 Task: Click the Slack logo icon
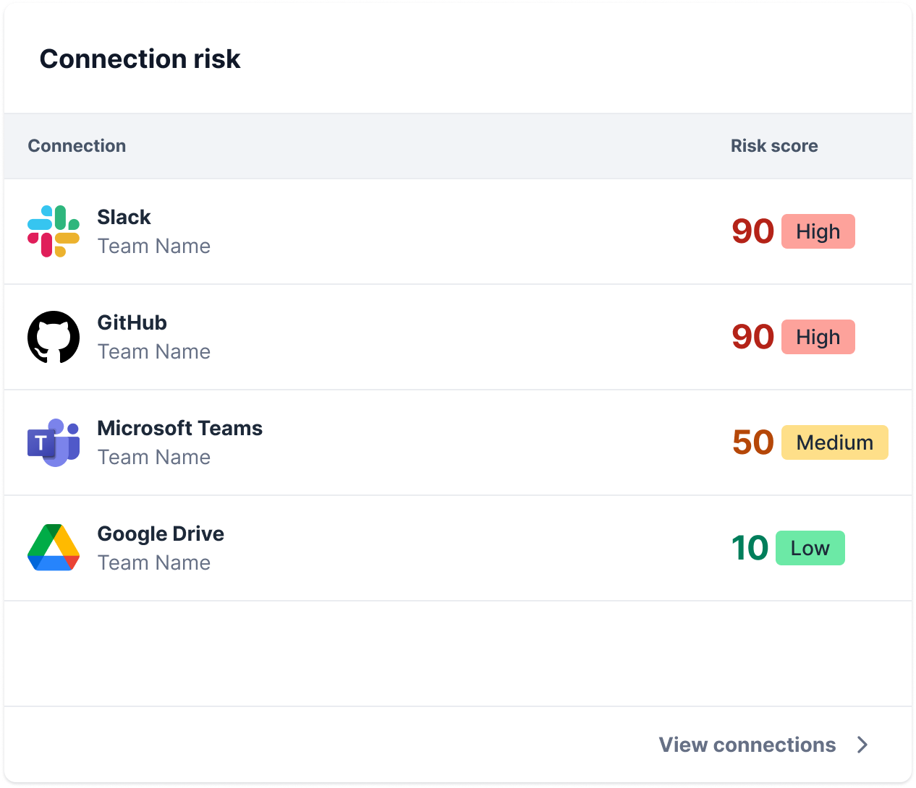(x=54, y=231)
